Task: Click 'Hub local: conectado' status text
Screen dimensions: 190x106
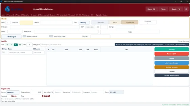Action: pos(169,105)
